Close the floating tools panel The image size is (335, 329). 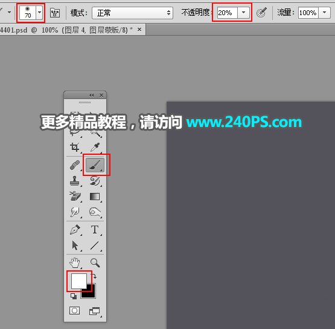coord(101,96)
